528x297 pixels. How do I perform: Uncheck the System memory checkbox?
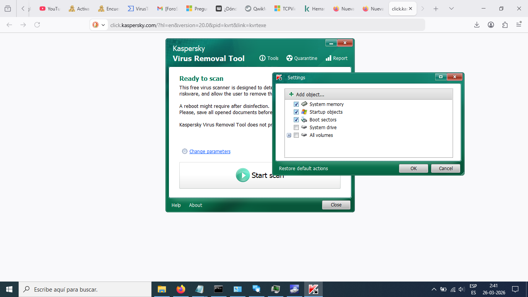(x=296, y=104)
